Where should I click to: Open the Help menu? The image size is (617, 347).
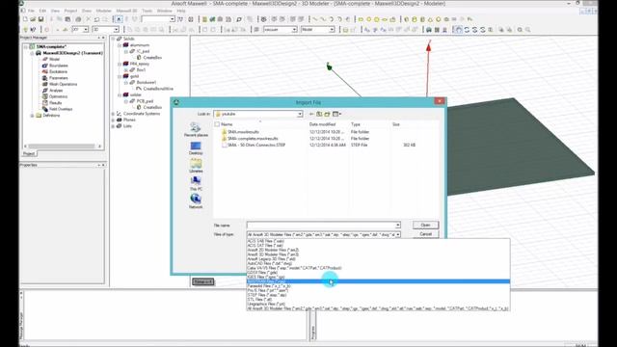pyautogui.click(x=181, y=11)
